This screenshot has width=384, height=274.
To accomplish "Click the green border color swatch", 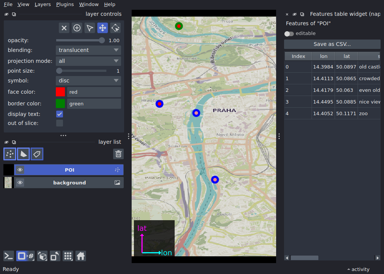I will point(60,104).
